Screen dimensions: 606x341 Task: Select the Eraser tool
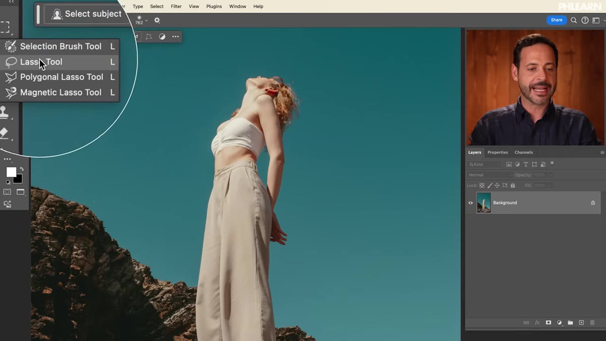(5, 133)
